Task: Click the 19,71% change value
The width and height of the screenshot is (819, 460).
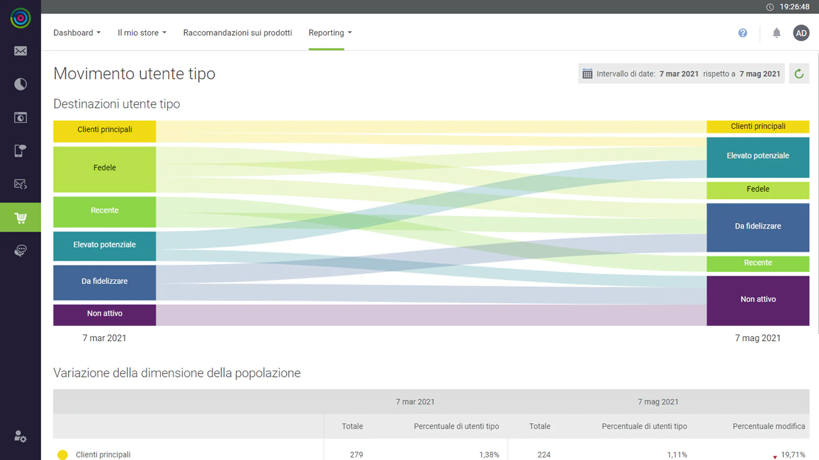Action: coord(793,454)
